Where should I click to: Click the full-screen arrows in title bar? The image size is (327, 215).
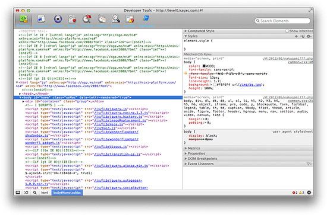310,10
